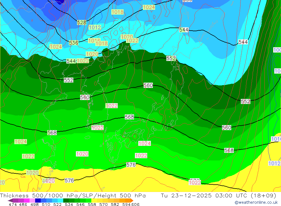Screen dimensions: 281x206
Task: Click the legend value '594'
Action: point(126,204)
